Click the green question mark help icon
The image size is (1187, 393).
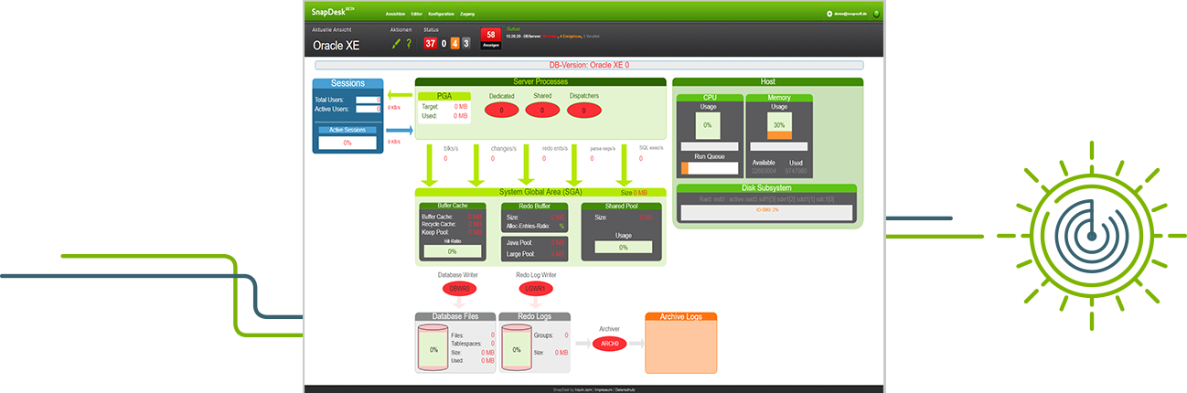point(409,43)
